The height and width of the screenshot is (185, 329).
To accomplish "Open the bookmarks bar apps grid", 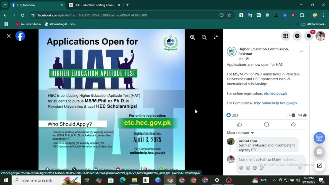I will 6,24.
